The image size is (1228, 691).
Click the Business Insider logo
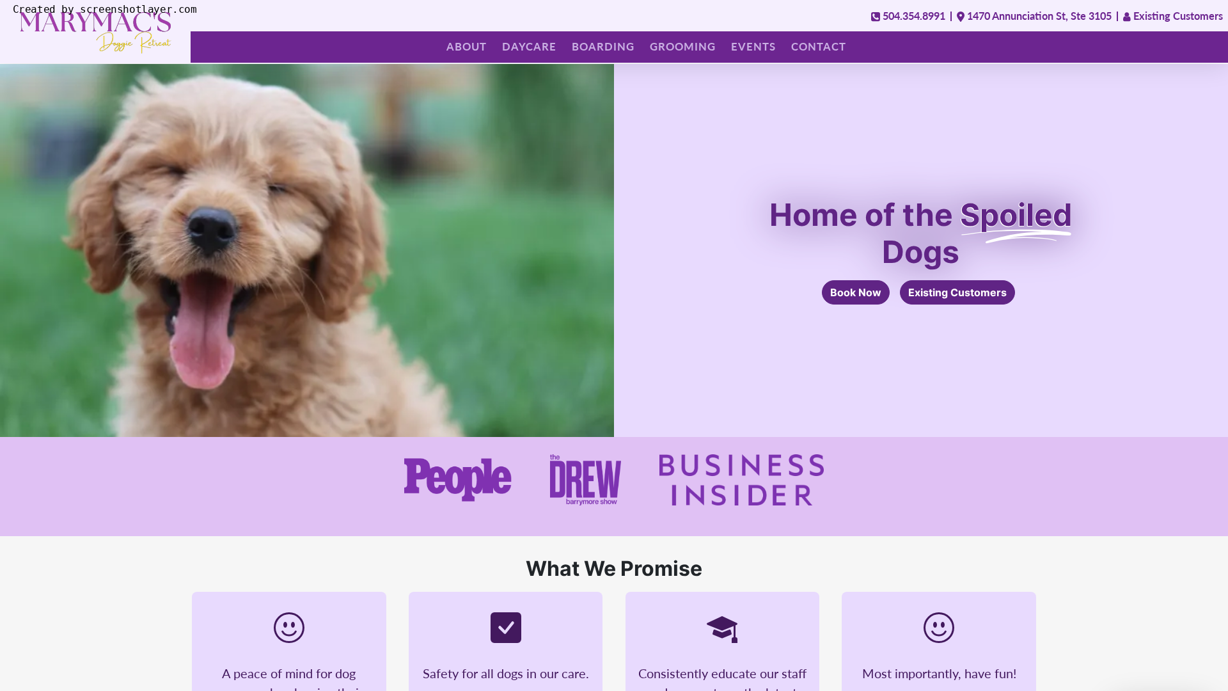741,480
